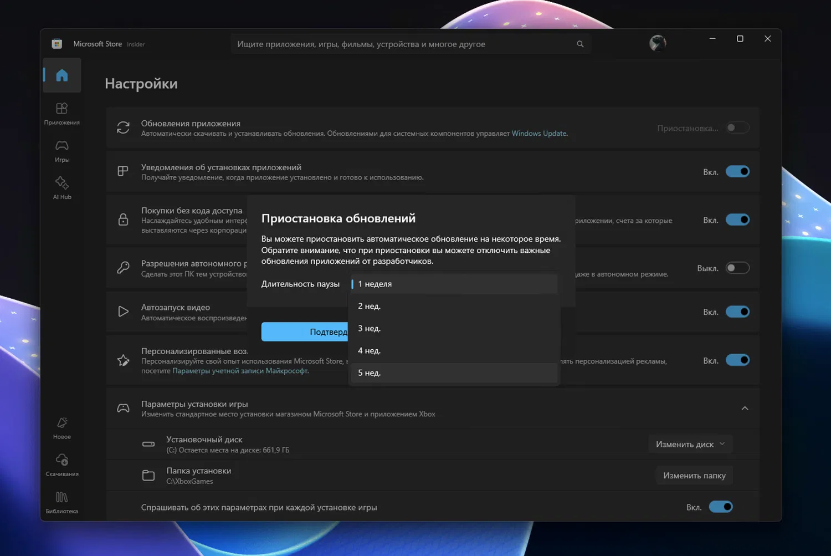Click the folder icon beside Папка установки

(148, 475)
